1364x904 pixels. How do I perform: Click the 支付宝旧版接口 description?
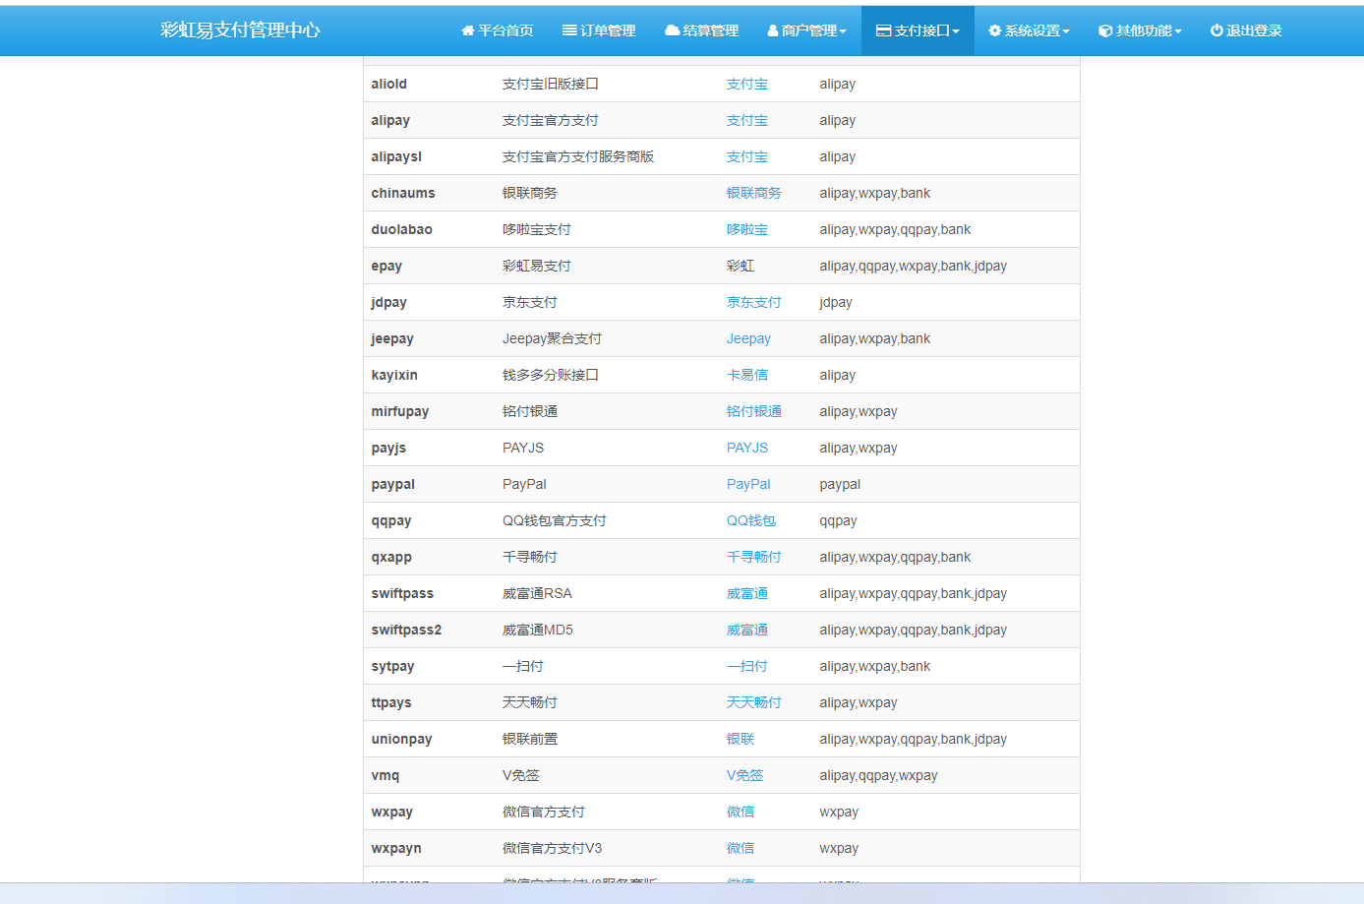[551, 85]
